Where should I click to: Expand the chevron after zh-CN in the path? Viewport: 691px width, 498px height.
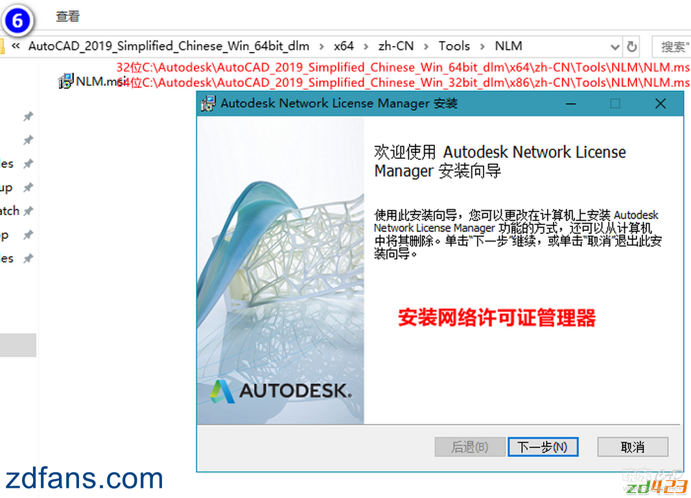point(426,46)
